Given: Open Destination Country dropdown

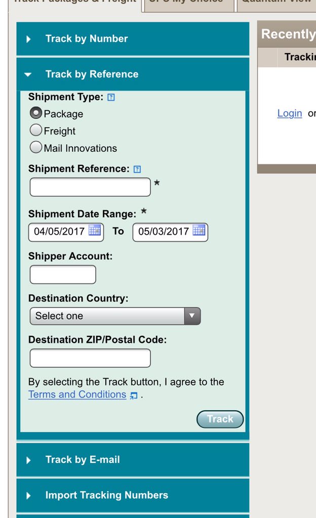Looking at the screenshot, I should [115, 316].
